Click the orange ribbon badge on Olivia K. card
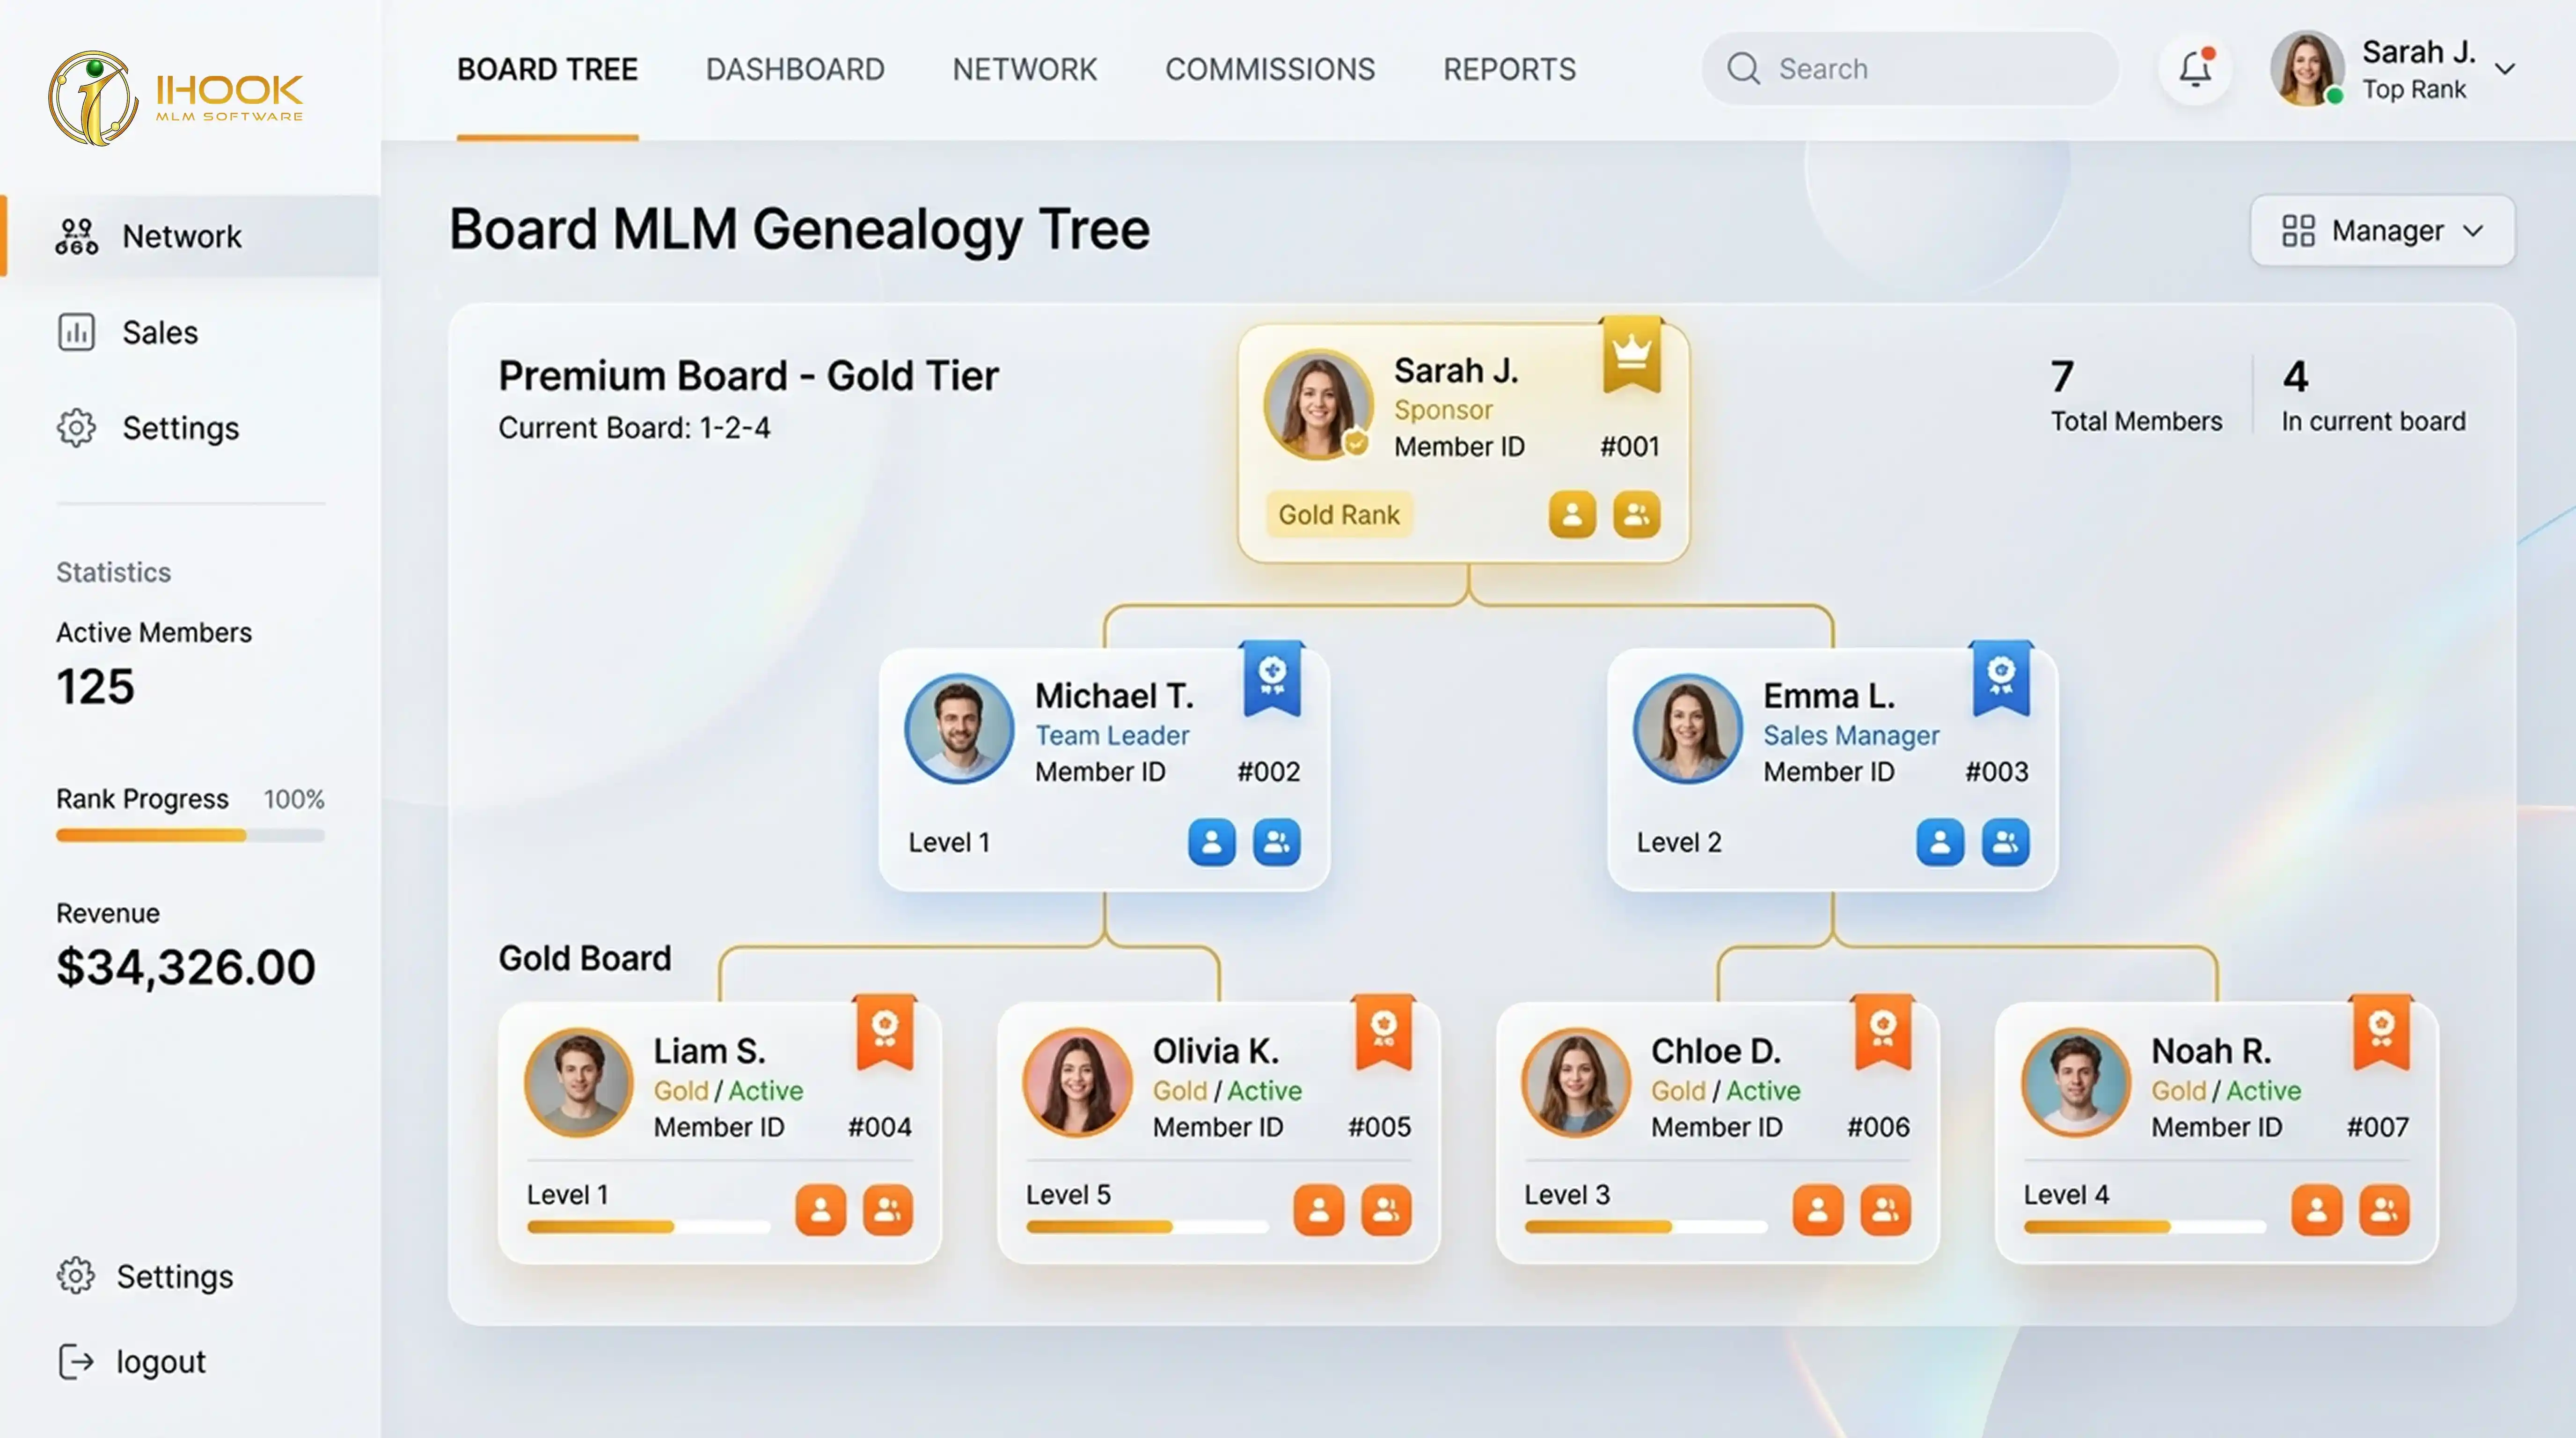 tap(1384, 1033)
